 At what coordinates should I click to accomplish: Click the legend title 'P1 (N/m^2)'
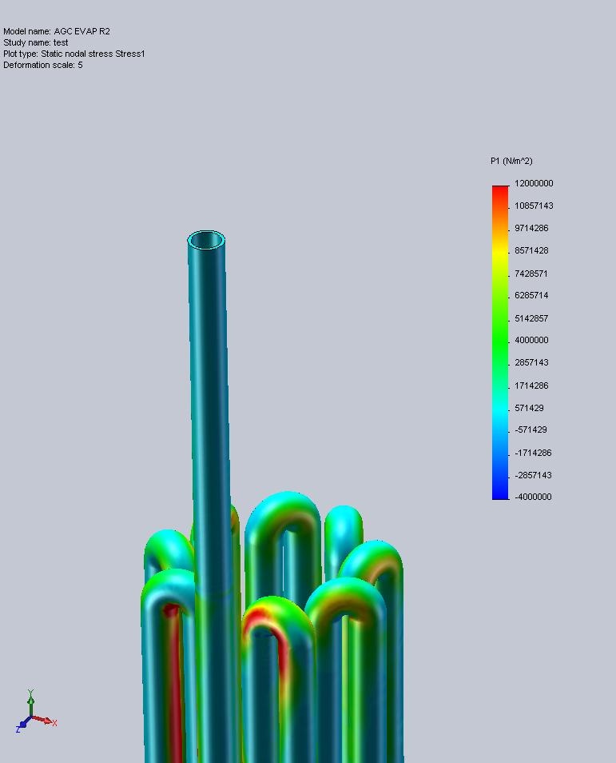pos(511,161)
